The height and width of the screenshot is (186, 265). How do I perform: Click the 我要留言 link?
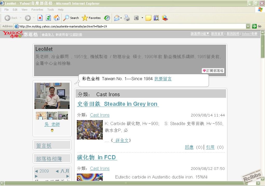click(163, 79)
